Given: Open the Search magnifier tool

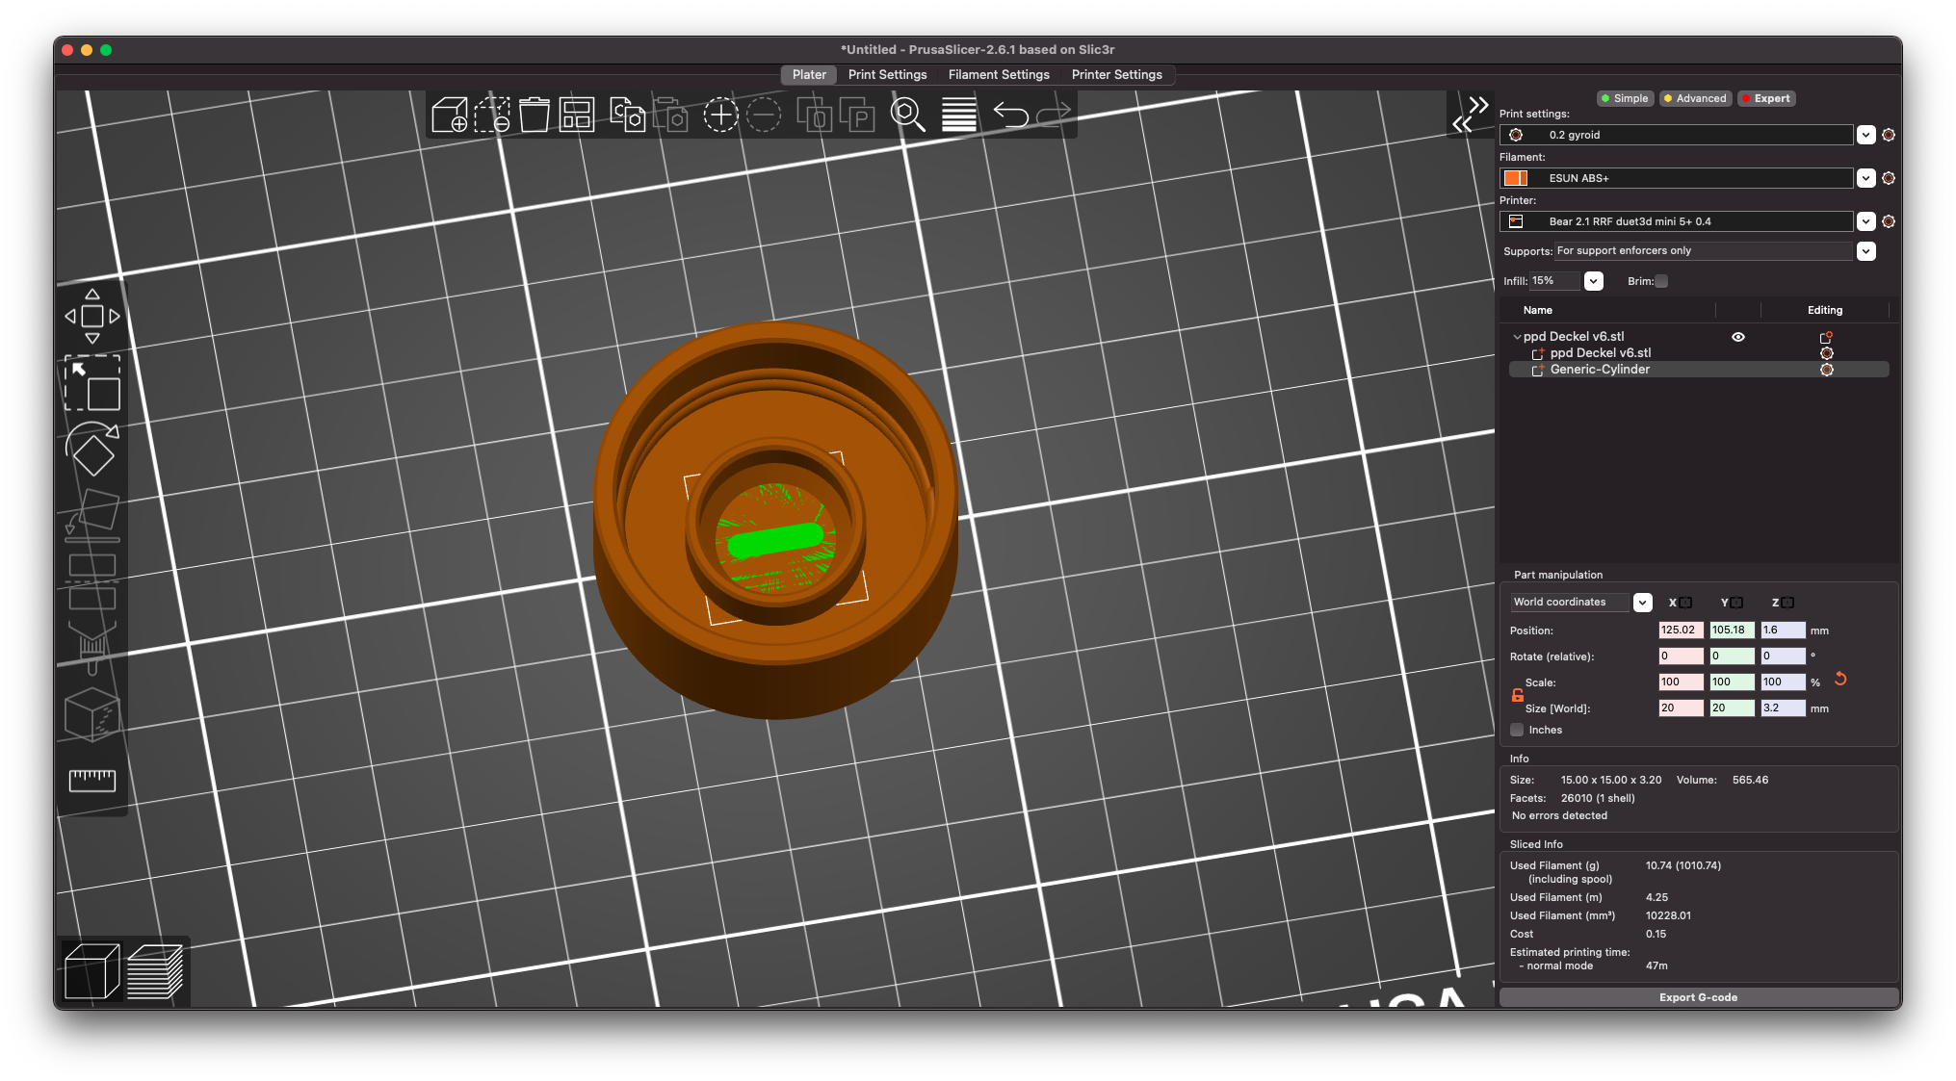Looking at the screenshot, I should click(x=907, y=116).
